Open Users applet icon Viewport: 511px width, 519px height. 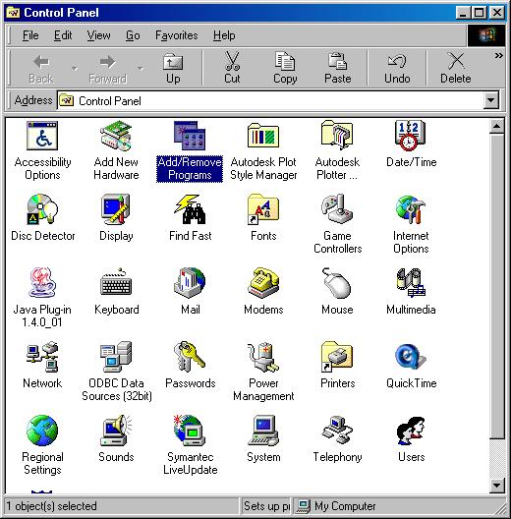pos(411,431)
